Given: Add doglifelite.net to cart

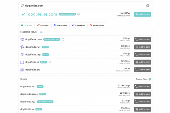Looking at the screenshot, I should (x=142, y=47).
